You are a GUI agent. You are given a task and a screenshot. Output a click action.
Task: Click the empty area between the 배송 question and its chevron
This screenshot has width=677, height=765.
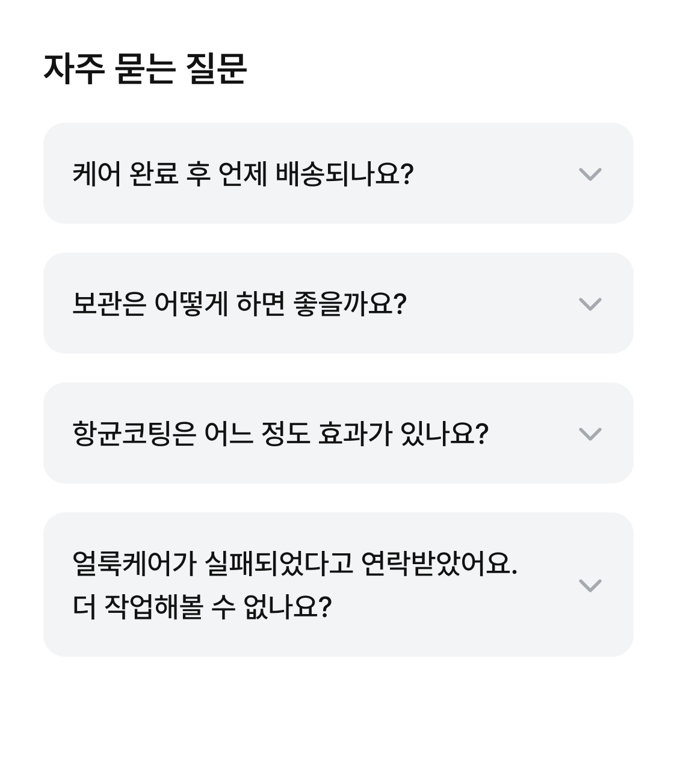[493, 174]
